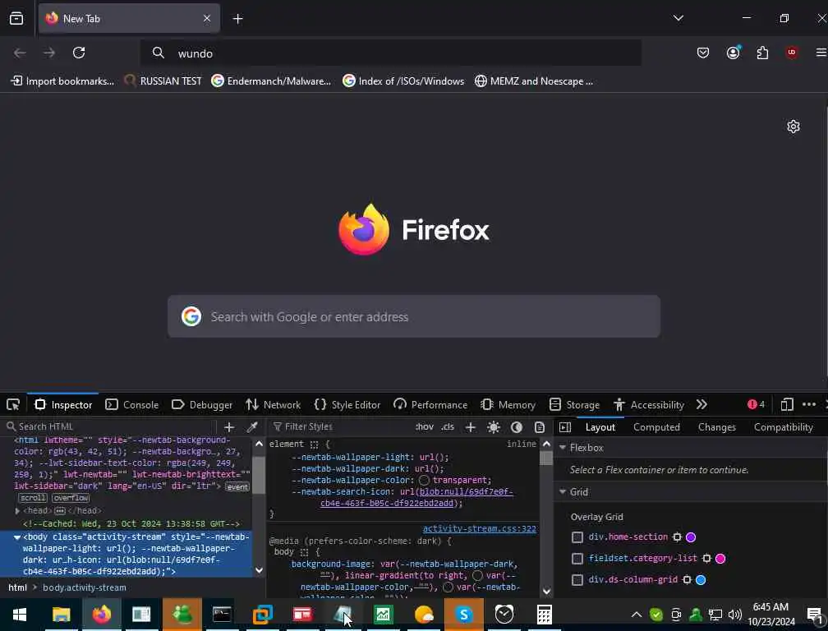Click the Search HTML field

[111, 426]
